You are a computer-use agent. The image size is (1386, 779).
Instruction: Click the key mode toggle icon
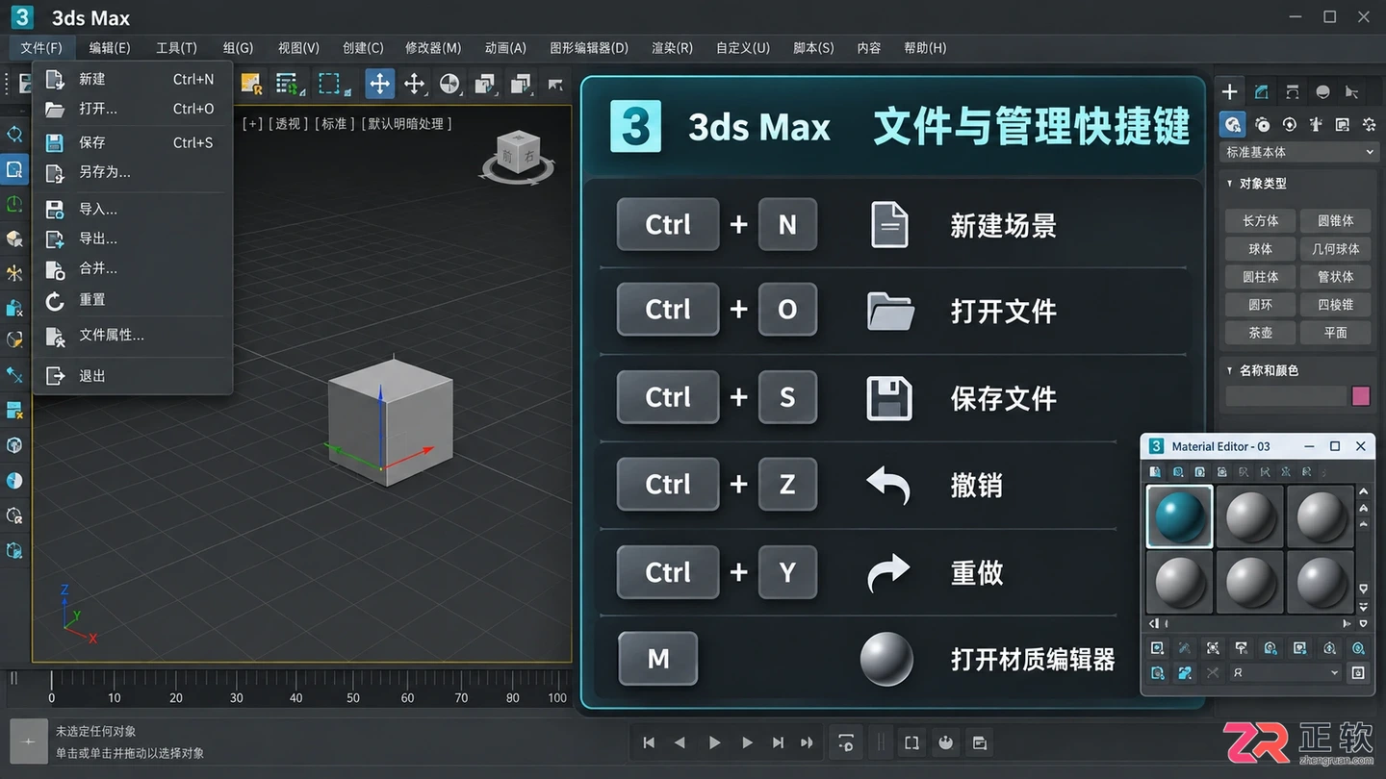point(846,742)
